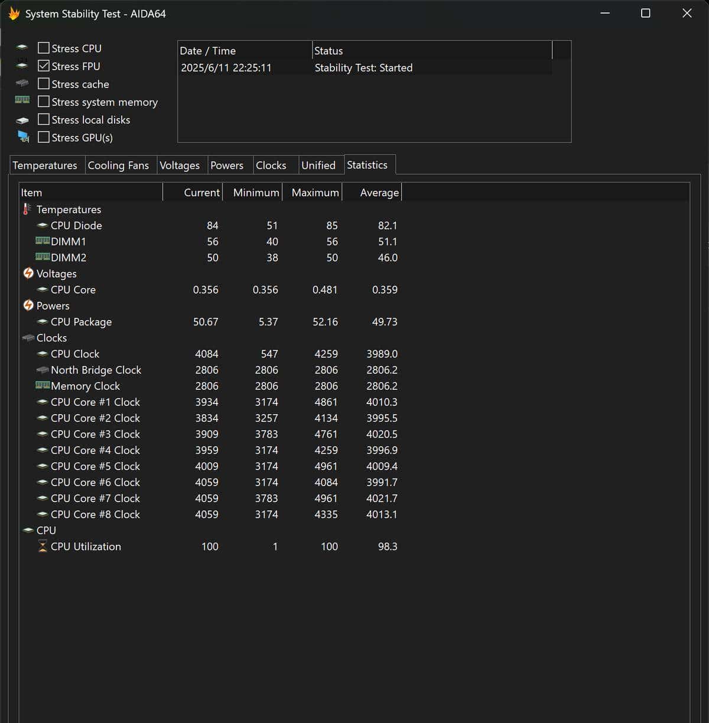Click the Powers category lightning icon

(x=28, y=305)
